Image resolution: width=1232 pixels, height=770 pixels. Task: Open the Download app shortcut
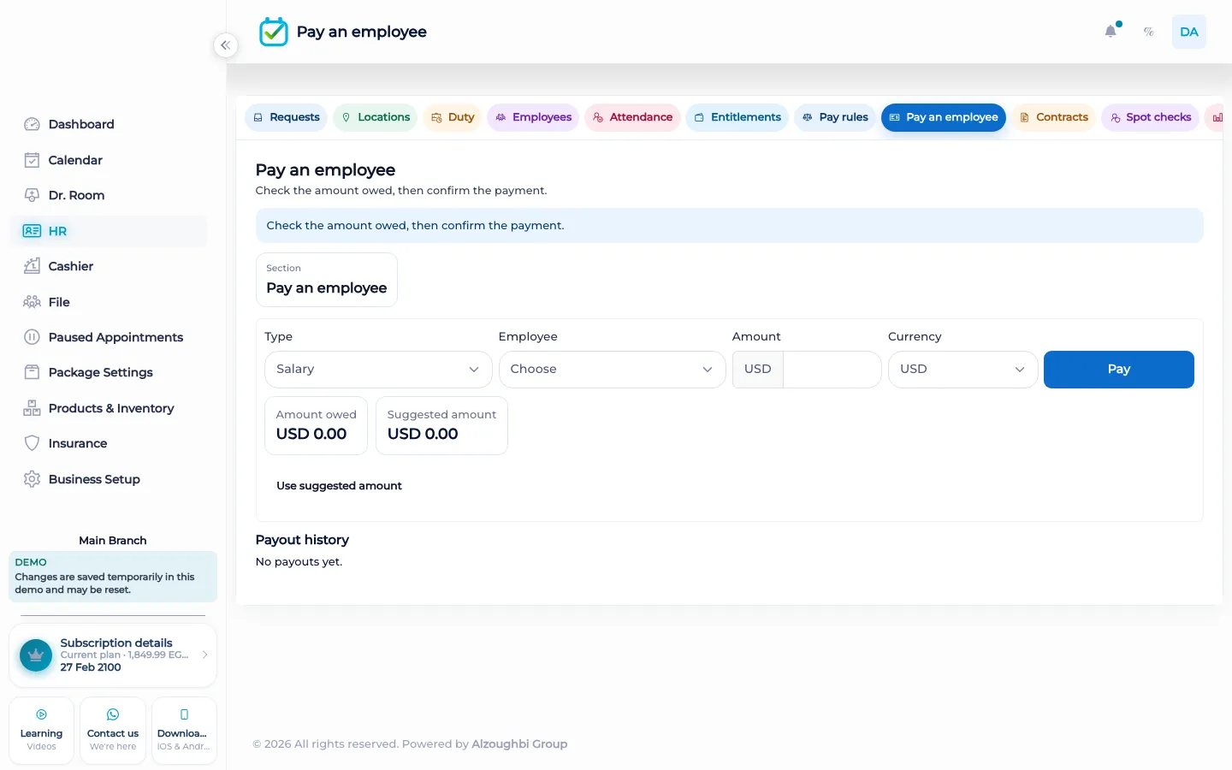click(x=184, y=731)
